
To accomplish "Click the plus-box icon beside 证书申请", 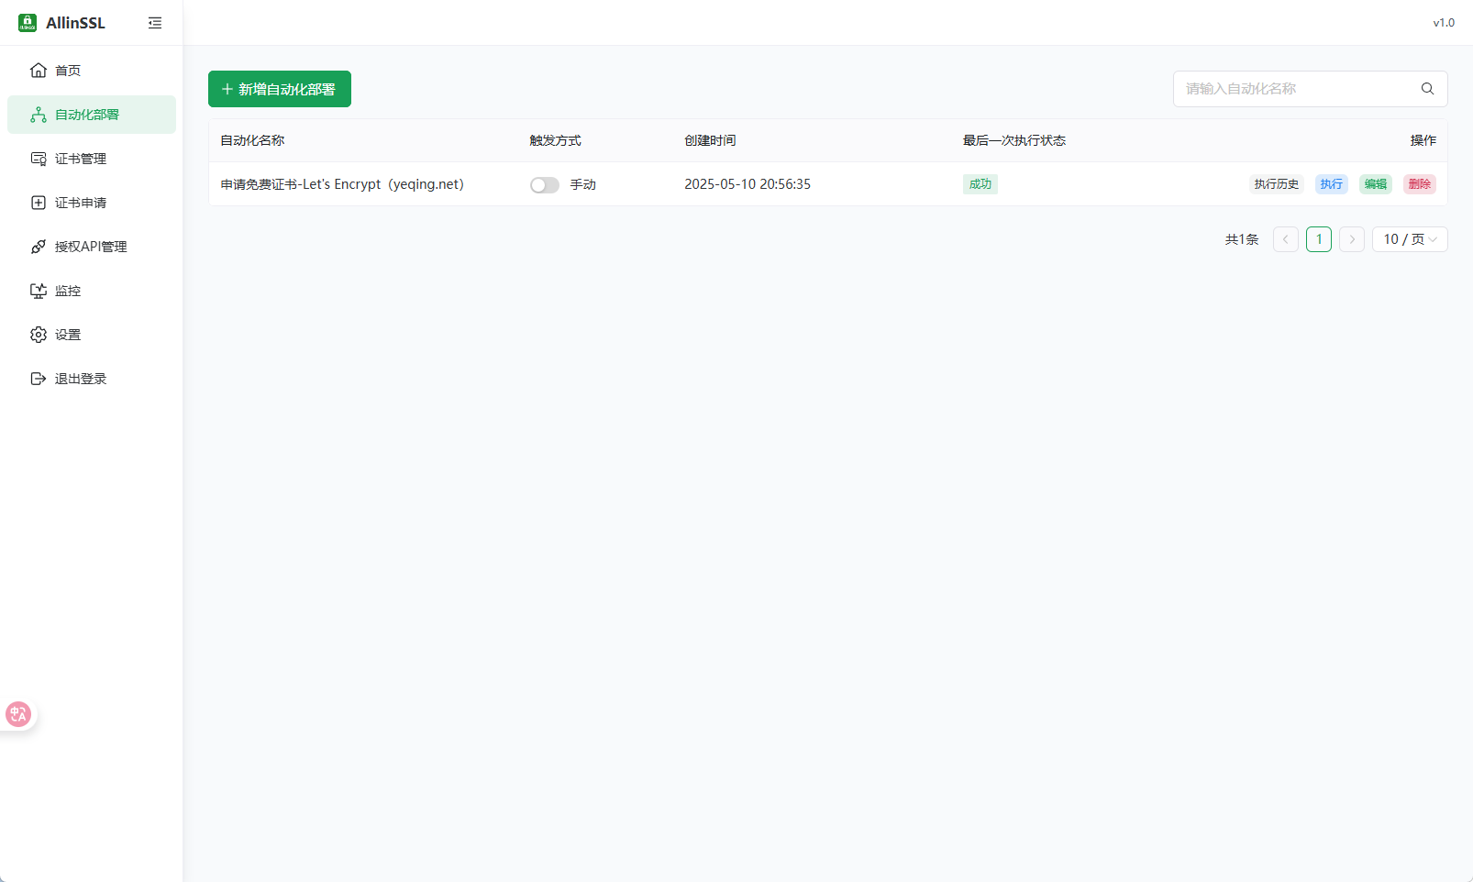I will pyautogui.click(x=39, y=203).
